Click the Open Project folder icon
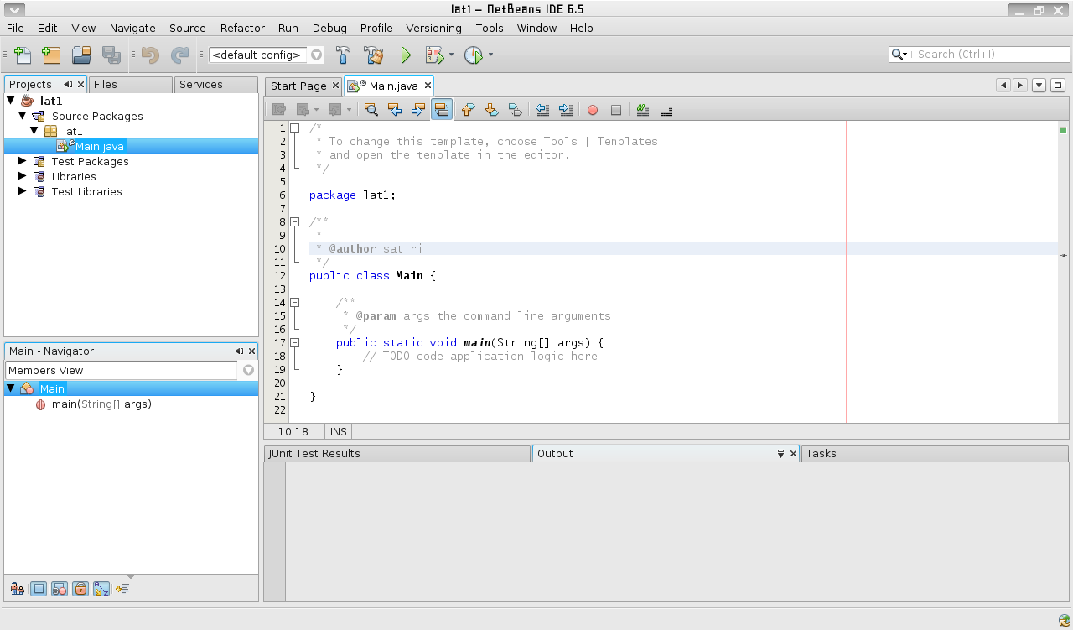This screenshot has width=1073, height=630. tap(80, 55)
